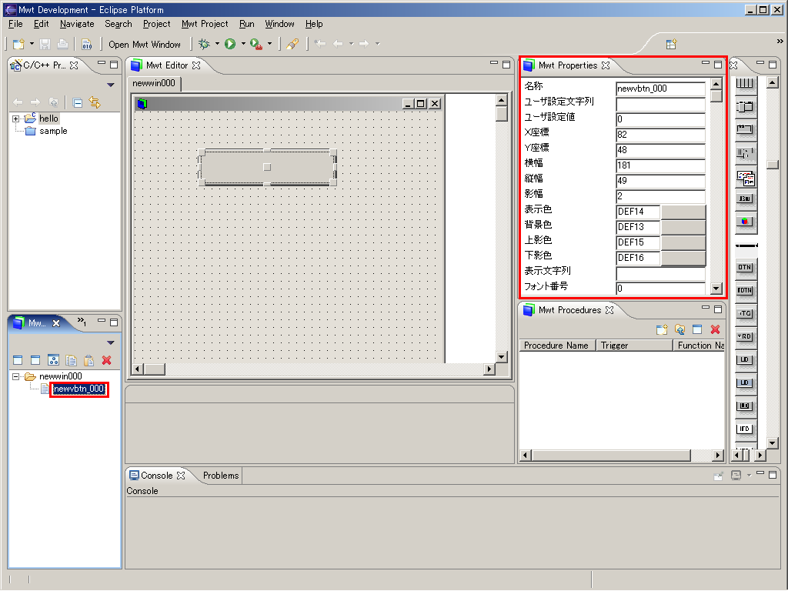Click the green Run button in toolbar
The image size is (788, 591).
[x=230, y=45]
